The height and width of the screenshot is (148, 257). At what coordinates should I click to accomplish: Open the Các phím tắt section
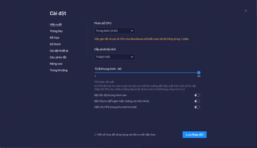point(58,57)
